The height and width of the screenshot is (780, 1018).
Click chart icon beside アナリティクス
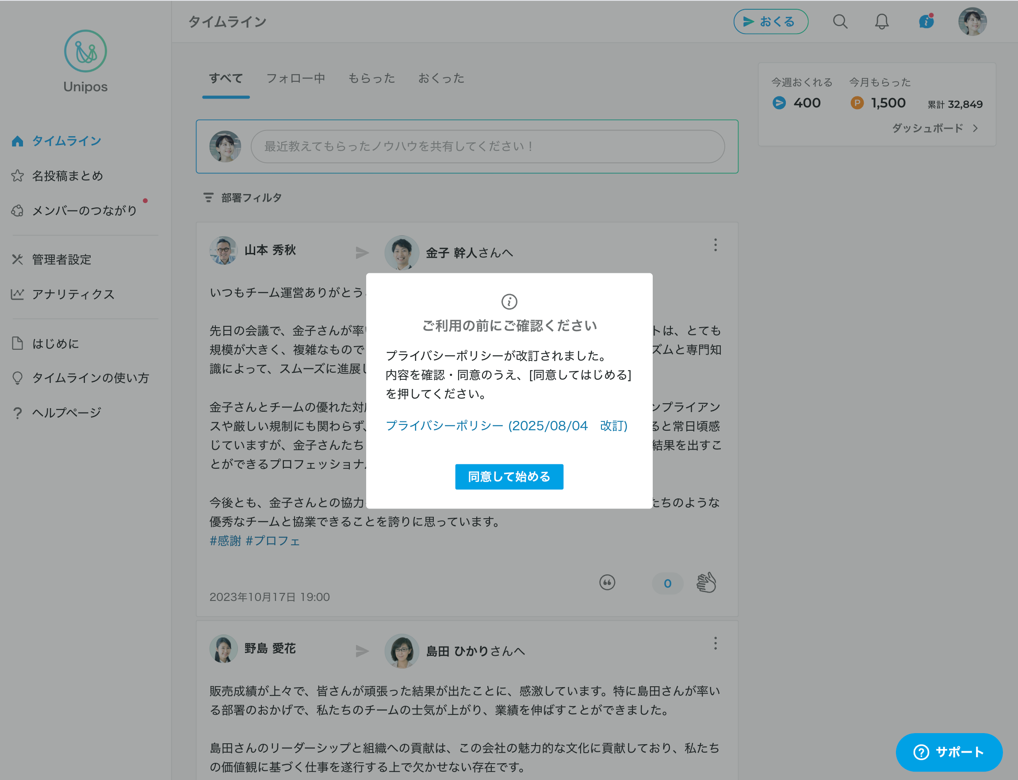tap(18, 294)
